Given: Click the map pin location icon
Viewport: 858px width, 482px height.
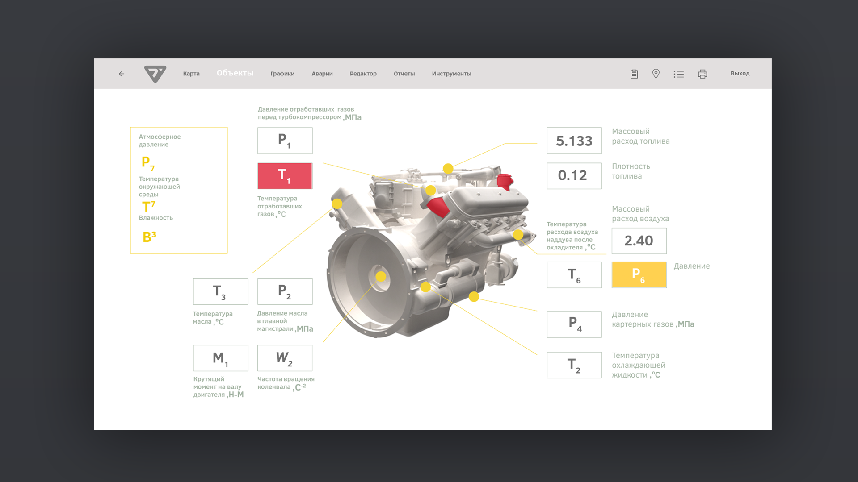Looking at the screenshot, I should tap(656, 74).
